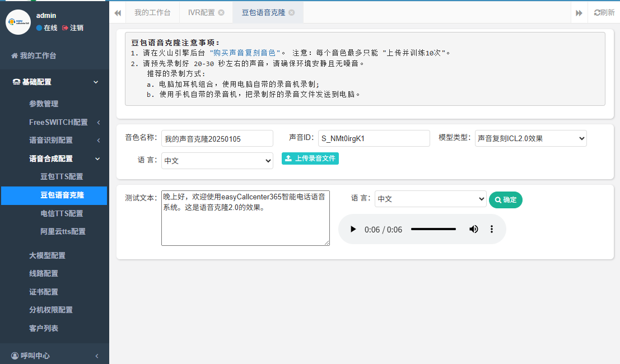Open 证书配置 in the sidebar
The width and height of the screenshot is (620, 364).
coord(44,292)
